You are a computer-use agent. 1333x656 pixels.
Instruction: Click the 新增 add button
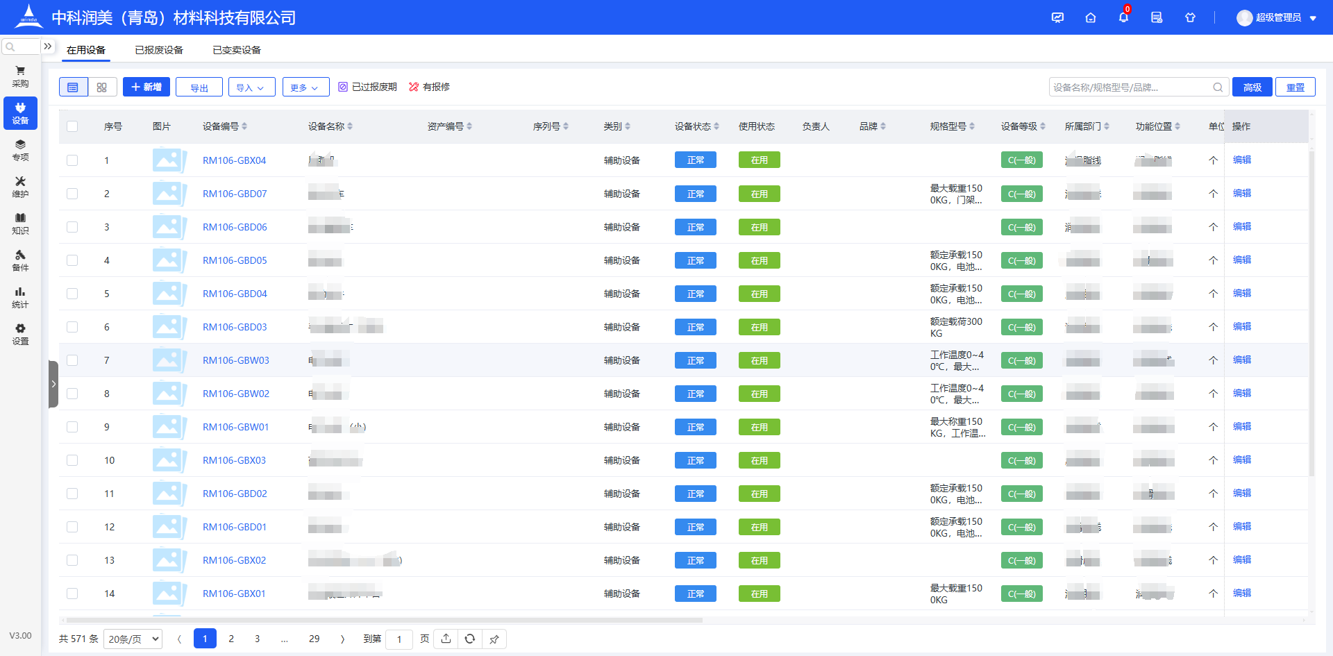[x=146, y=87]
